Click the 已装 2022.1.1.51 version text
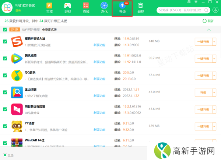Viewport: 221px width, 160px height. (x=127, y=90)
